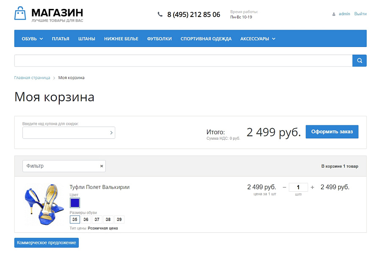The image size is (381, 254).
Task: Increase quantity with plus icon
Action: click(312, 187)
